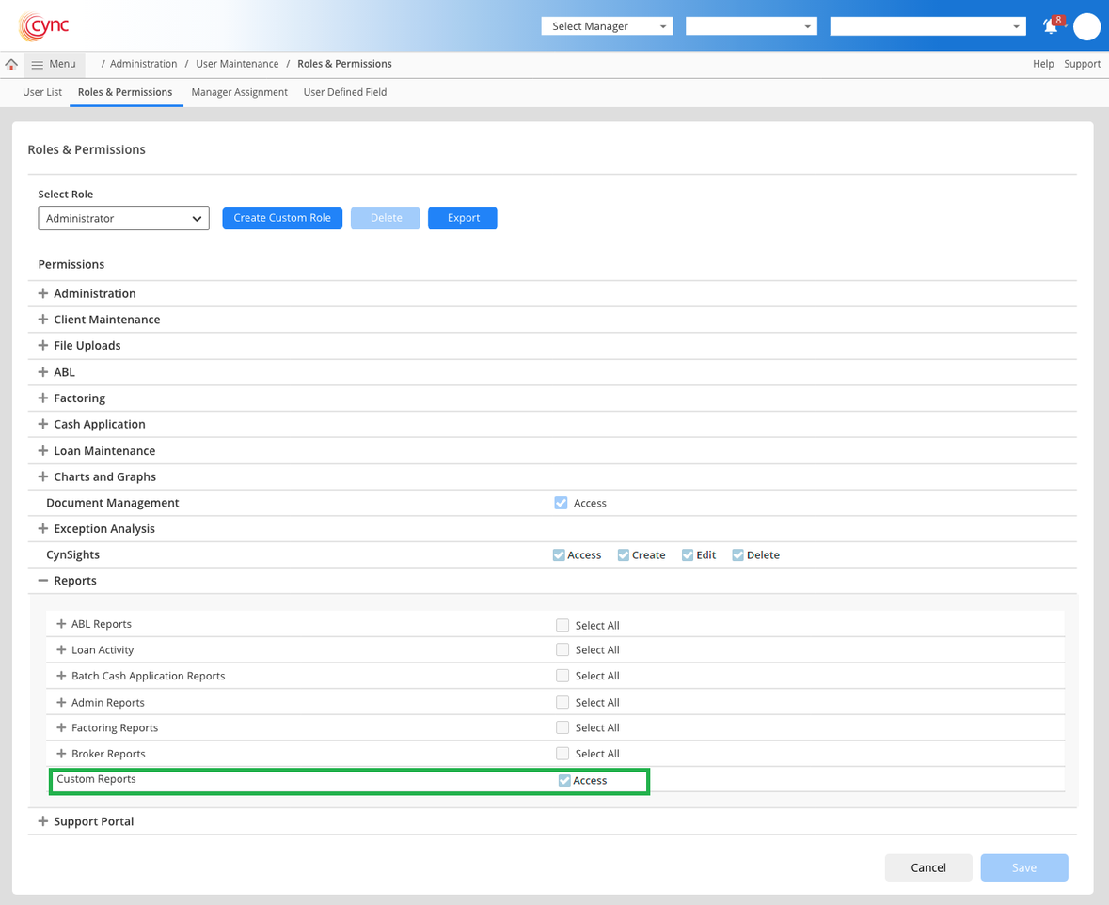Check Select All for ABL Reports

coord(562,625)
